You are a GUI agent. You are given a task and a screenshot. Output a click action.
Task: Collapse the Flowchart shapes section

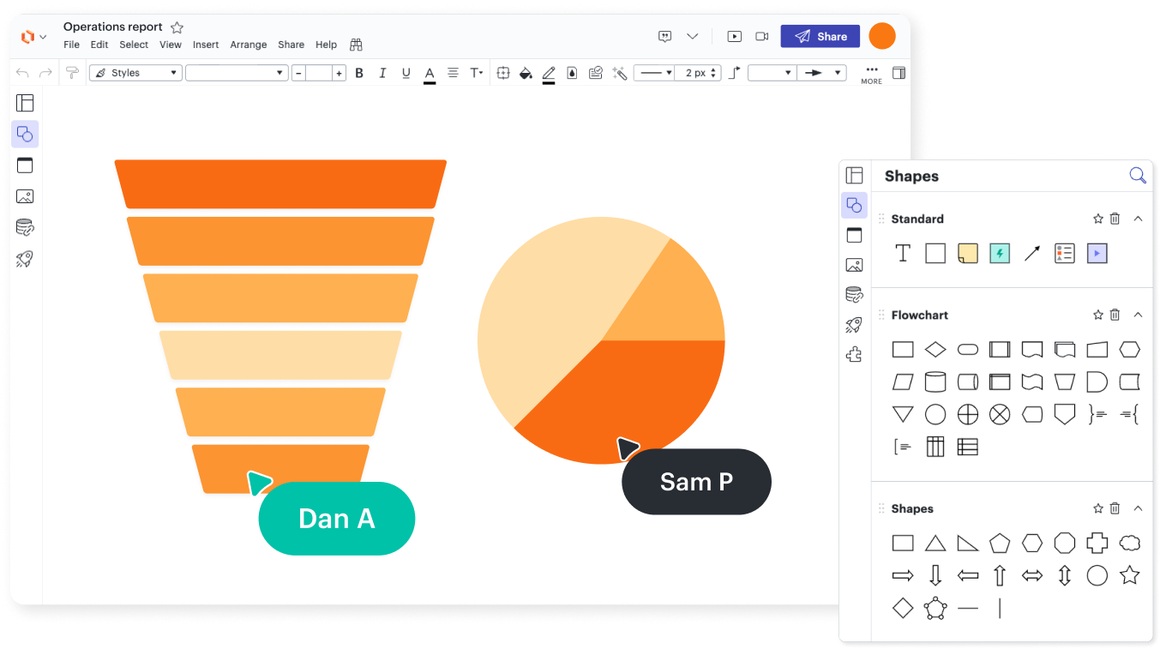[1138, 315]
